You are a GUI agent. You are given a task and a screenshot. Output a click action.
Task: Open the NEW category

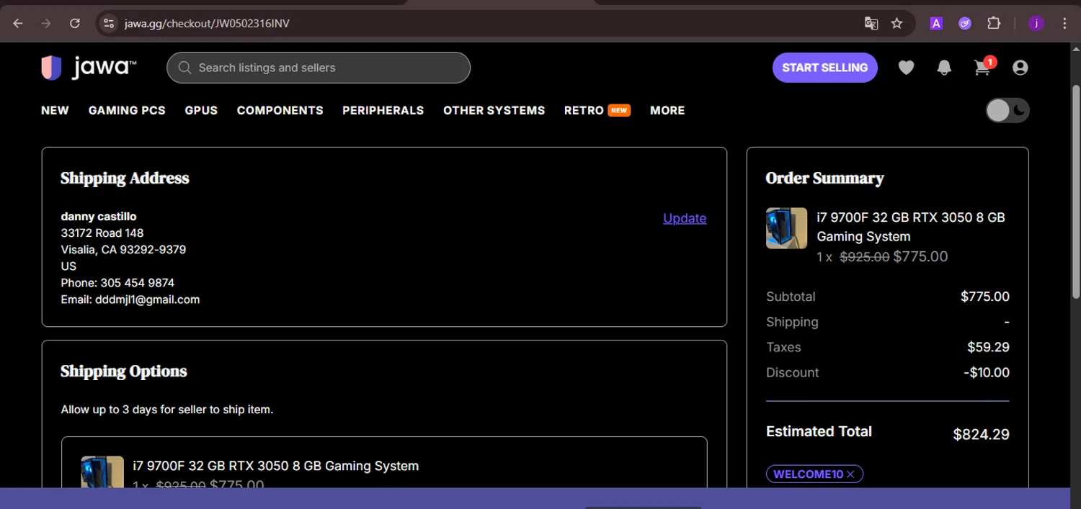pyautogui.click(x=55, y=110)
